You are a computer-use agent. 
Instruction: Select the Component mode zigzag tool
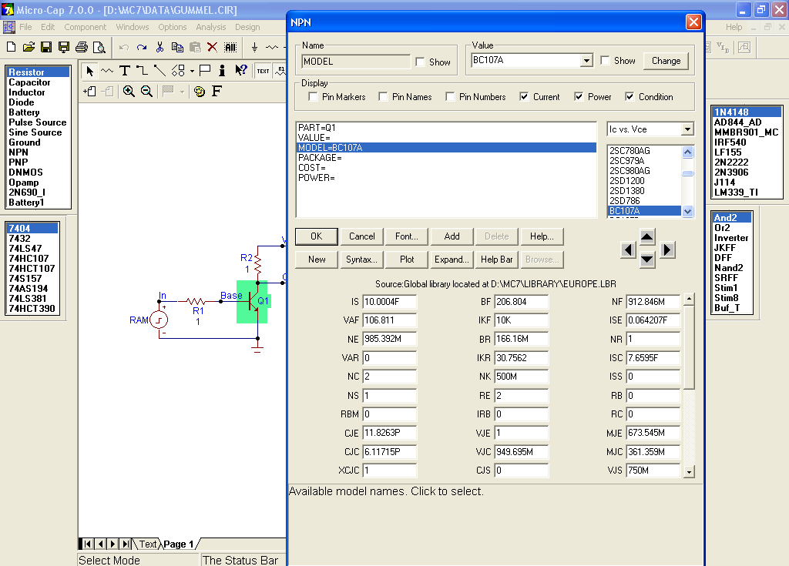tap(106, 70)
